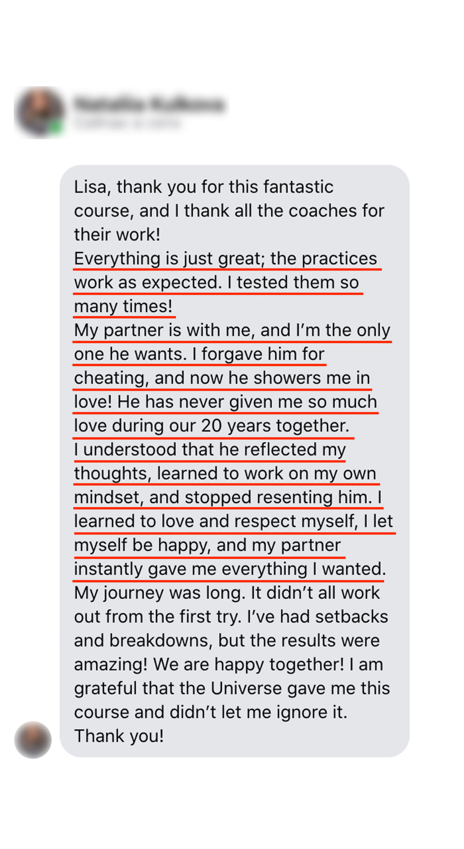Click the line "one he wants. I forgave him for"
Screen dimensions: 464x849
point(199,354)
